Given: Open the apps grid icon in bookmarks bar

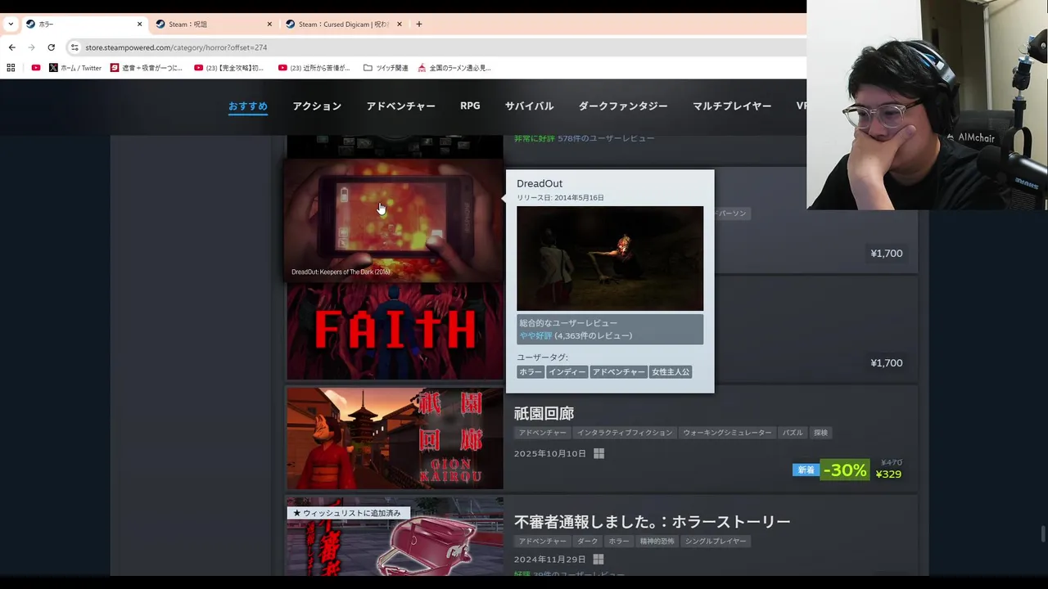Looking at the screenshot, I should pyautogui.click(x=11, y=68).
